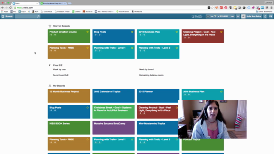Click the Trello header icon right of the bell

click(271, 16)
